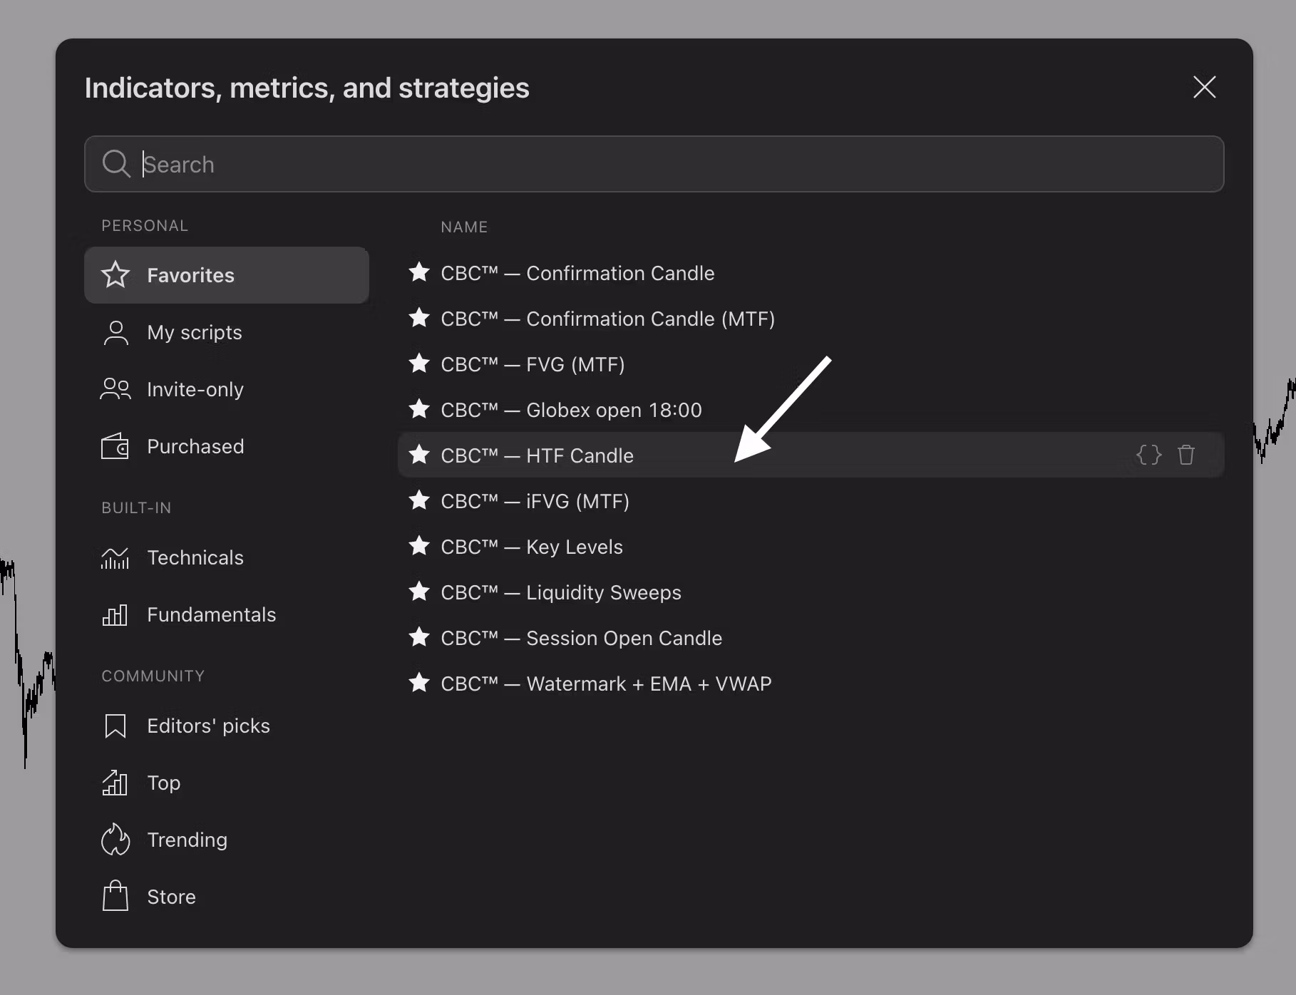
Task: Open built-in Technicals list
Action: click(195, 557)
